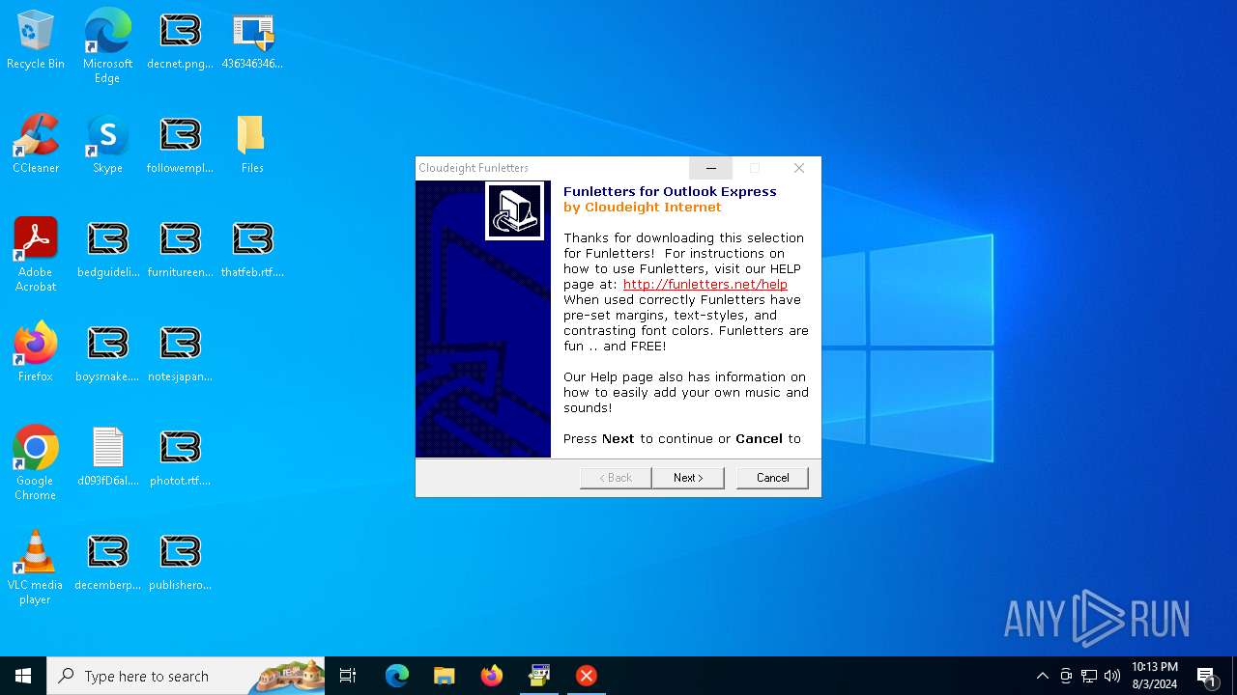Select boysmake desktop file
This screenshot has height=695, width=1237.
[x=107, y=353]
